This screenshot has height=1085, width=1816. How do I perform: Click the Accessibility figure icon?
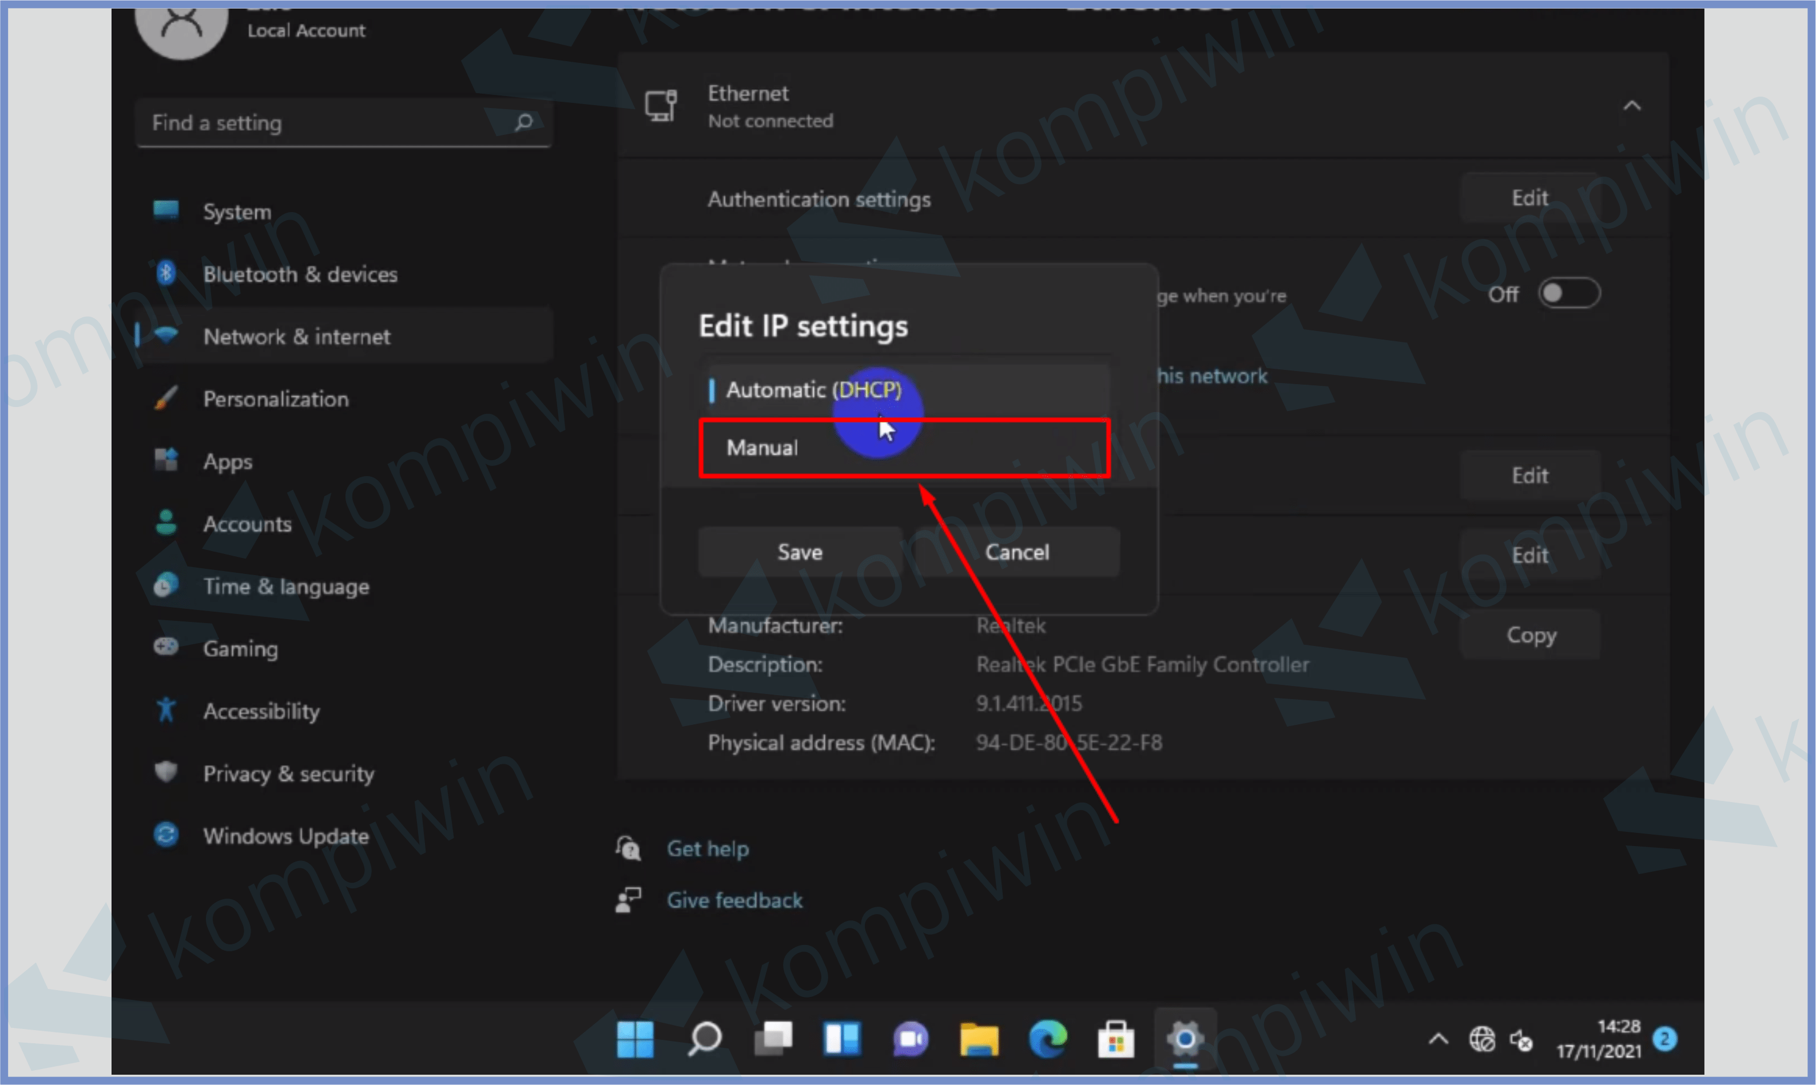pyautogui.click(x=166, y=710)
